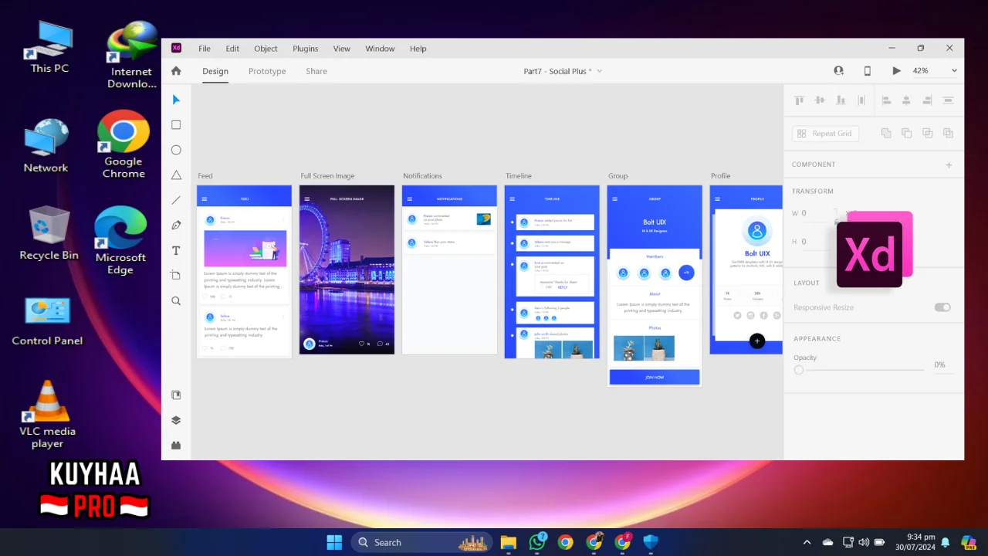The width and height of the screenshot is (988, 556).
Task: Click the width W input field
Action: pyautogui.click(x=818, y=213)
